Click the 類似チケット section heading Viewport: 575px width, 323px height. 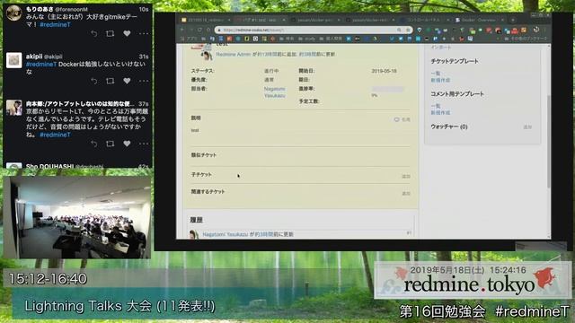click(x=204, y=155)
